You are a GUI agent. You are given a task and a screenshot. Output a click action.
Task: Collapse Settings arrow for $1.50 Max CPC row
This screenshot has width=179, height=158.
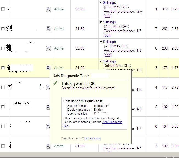coord(101,22)
